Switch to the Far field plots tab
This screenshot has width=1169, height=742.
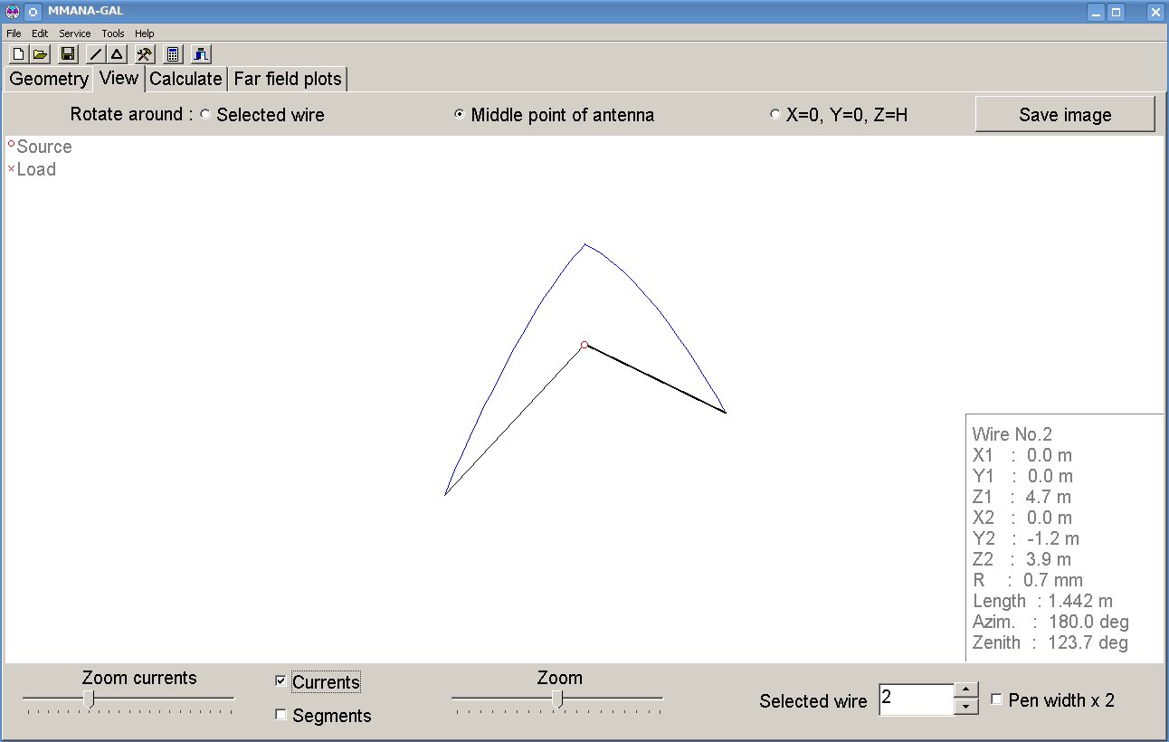287,79
